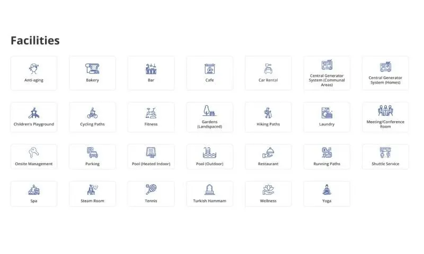Screen dimensions: 424x254
Task: Select the Steam Room card
Action: [x=92, y=194]
